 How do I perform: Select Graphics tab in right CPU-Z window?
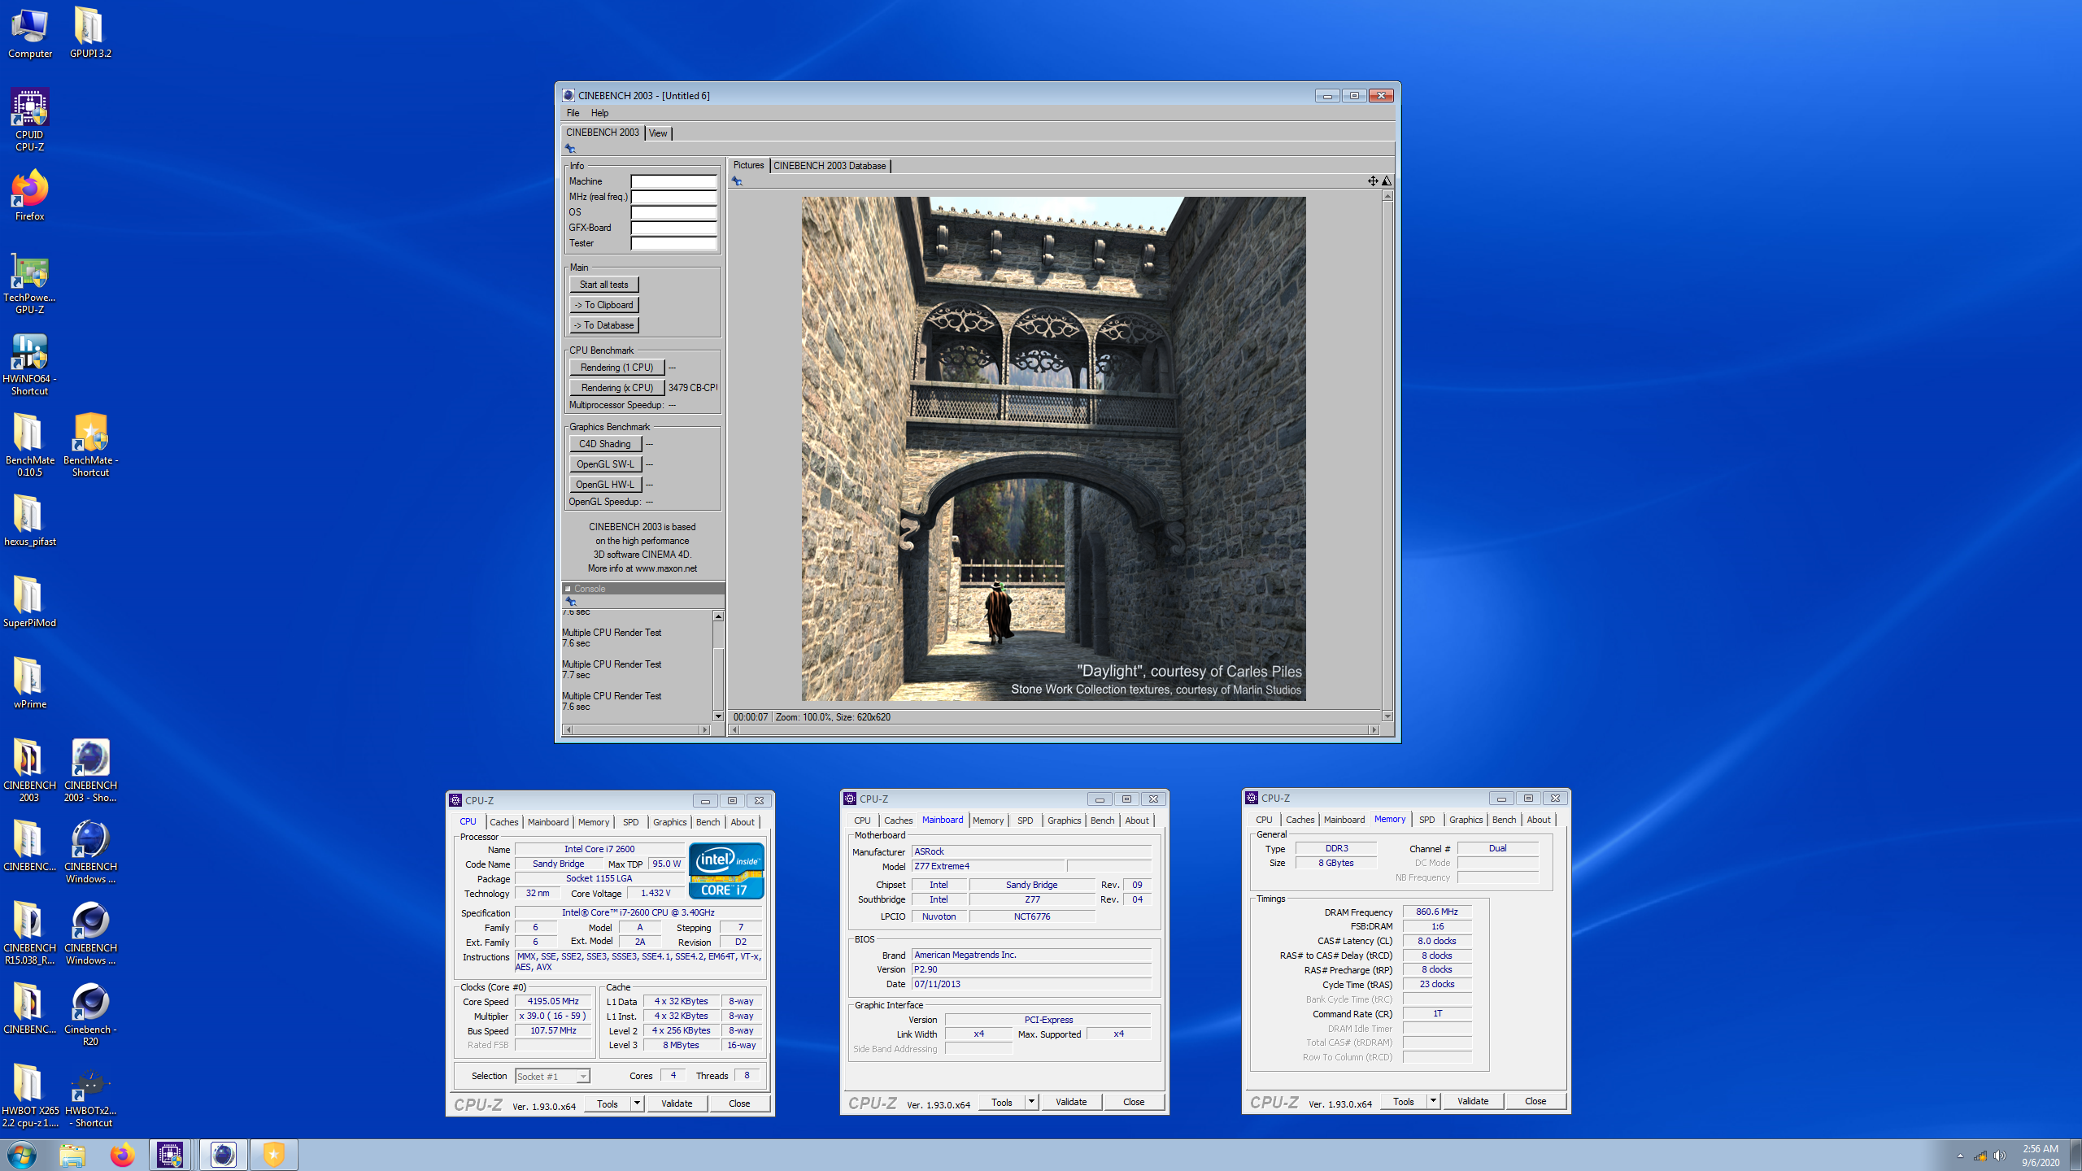(1466, 820)
